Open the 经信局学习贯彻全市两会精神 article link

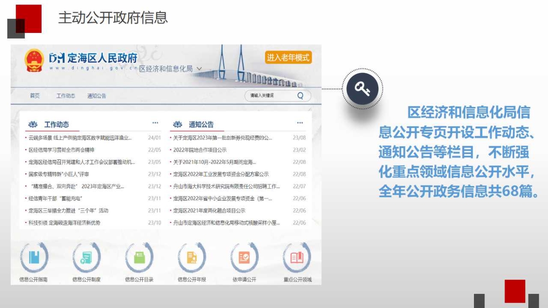coord(61,150)
